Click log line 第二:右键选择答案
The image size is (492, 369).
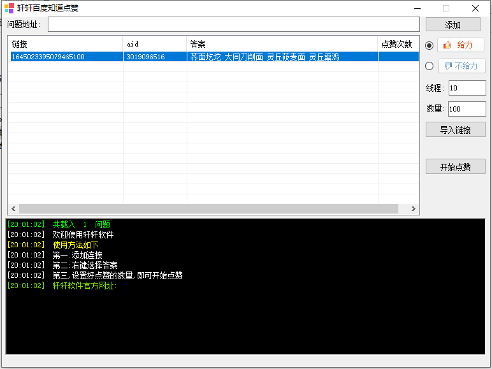tap(62, 265)
